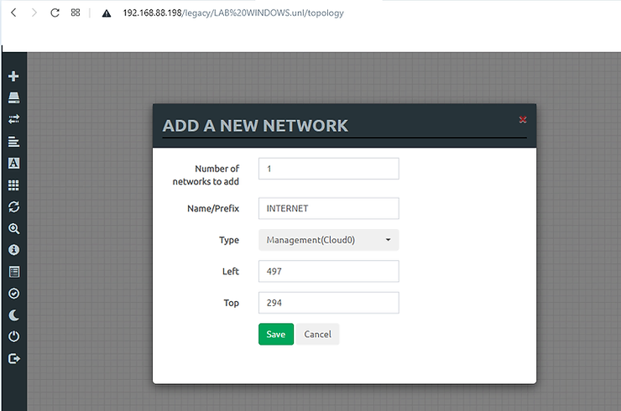Click the green Save button
Image resolution: width=621 pixels, height=411 pixels.
[276, 334]
